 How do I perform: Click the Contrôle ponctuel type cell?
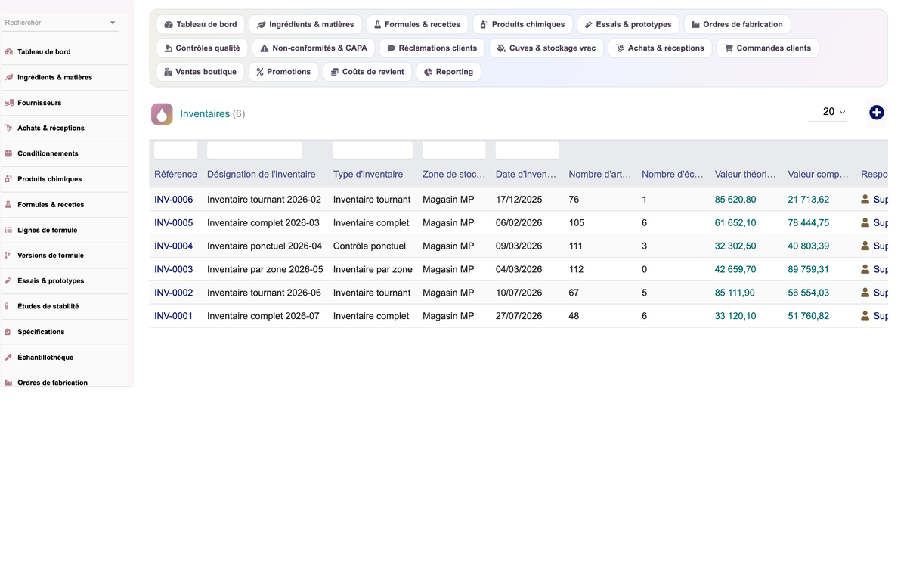click(370, 246)
